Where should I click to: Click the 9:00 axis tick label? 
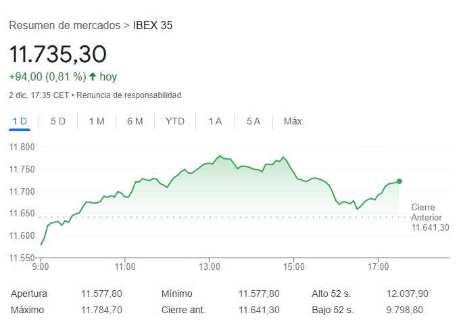point(41,267)
